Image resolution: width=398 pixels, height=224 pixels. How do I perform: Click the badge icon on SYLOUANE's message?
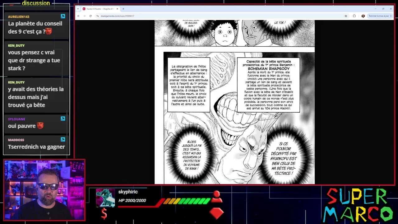(x=63, y=119)
